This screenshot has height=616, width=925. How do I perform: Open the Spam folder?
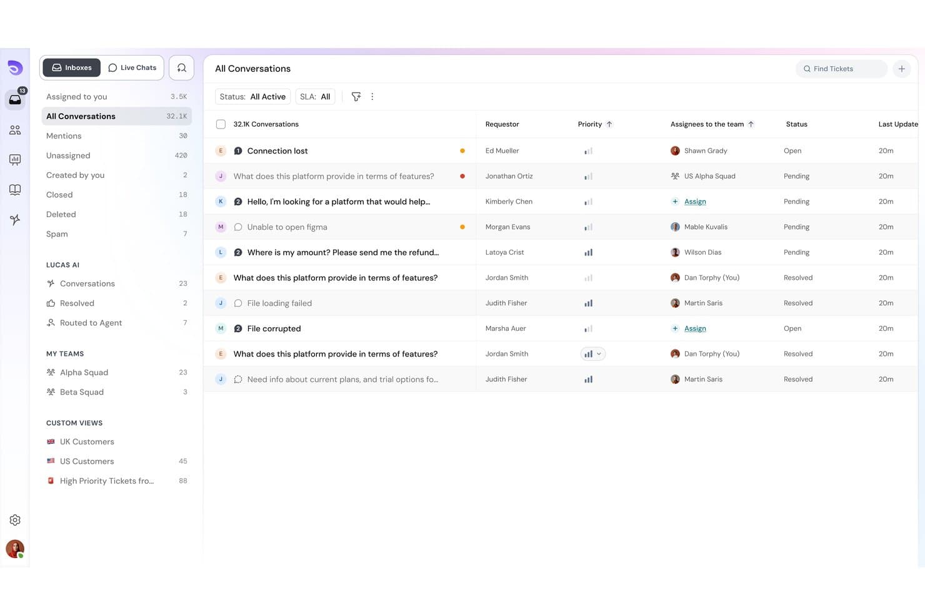point(116,234)
